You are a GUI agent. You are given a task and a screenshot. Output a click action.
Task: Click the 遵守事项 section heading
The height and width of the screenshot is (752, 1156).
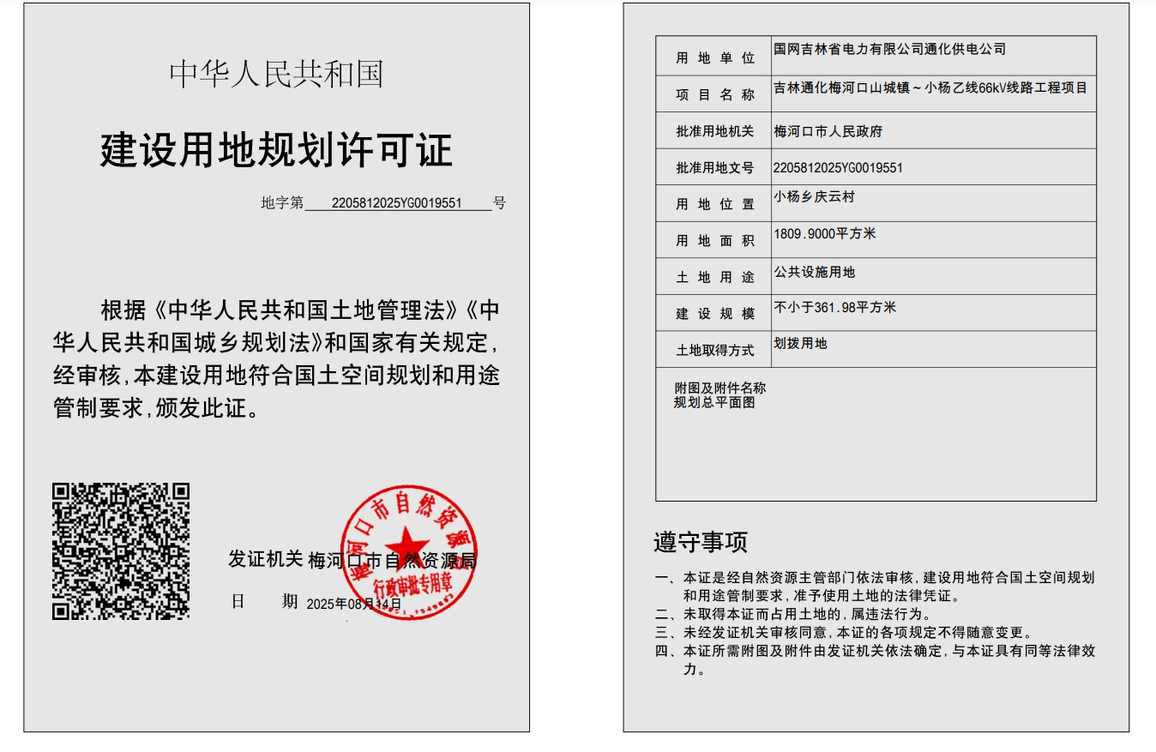pyautogui.click(x=701, y=542)
